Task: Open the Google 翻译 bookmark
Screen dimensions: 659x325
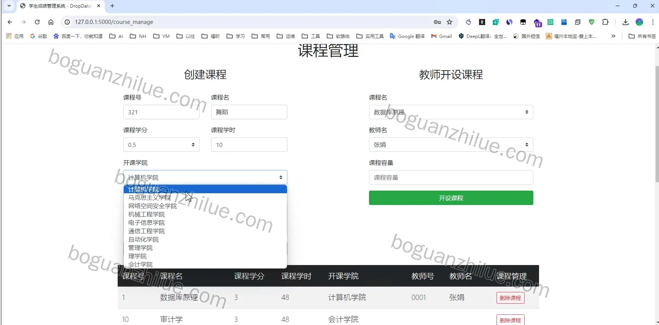Action: coord(407,36)
